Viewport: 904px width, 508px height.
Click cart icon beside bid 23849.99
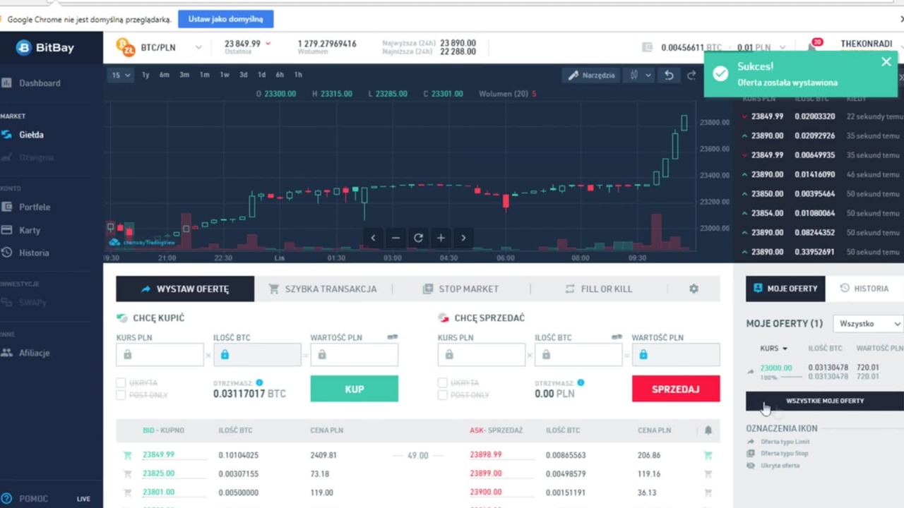pos(128,455)
